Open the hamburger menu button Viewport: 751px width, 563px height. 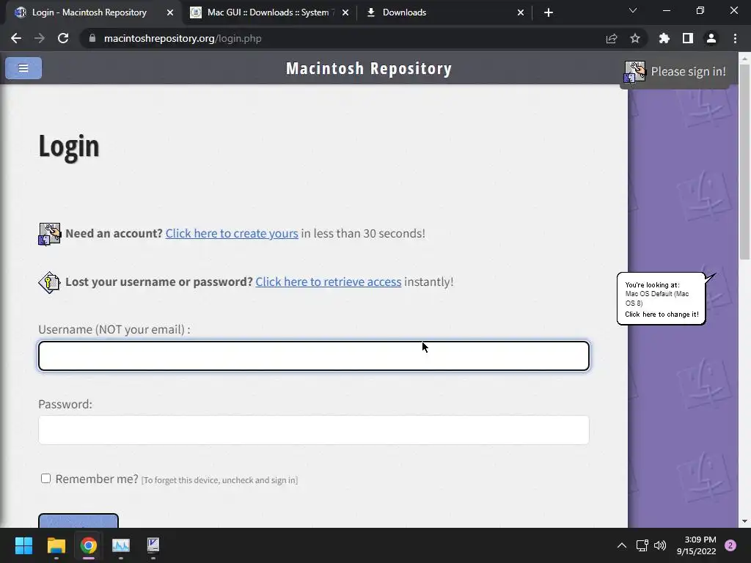[x=23, y=68]
